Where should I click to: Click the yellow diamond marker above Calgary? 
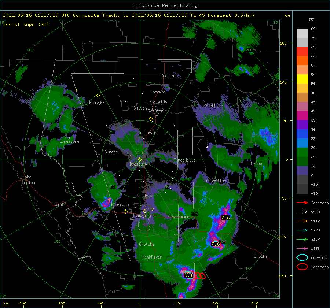pyautogui.click(x=145, y=211)
